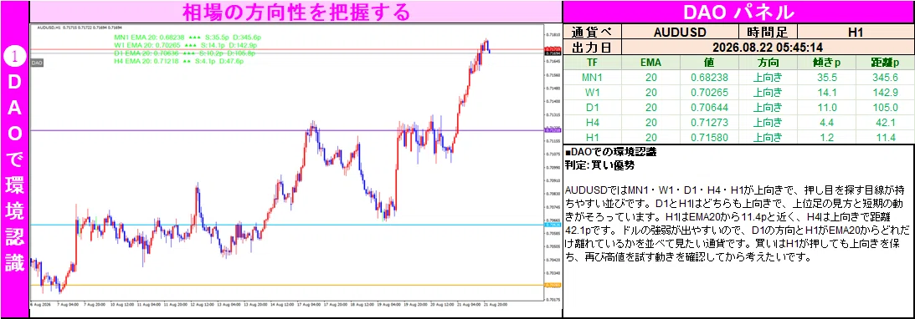Image resolution: width=915 pixels, height=319 pixels.
Task: Click the DAO button on the chart
Action: click(36, 63)
